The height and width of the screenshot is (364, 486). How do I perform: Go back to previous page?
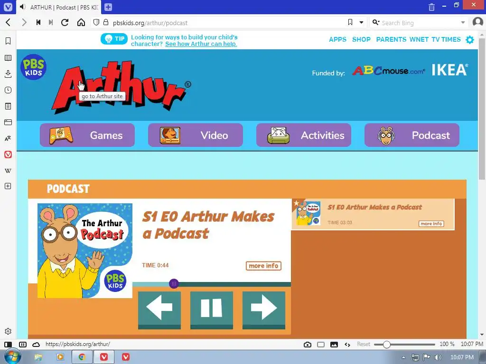[8, 22]
